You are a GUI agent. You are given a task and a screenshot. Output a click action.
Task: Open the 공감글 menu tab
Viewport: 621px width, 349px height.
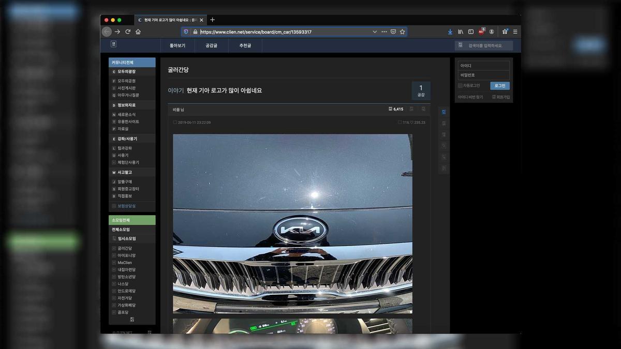click(211, 45)
